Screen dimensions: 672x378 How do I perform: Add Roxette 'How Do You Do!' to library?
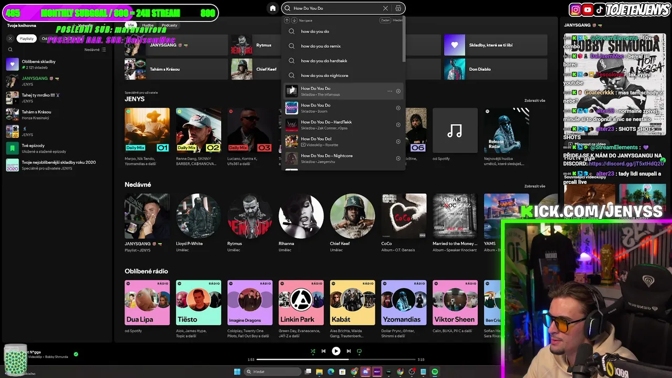pyautogui.click(x=398, y=142)
